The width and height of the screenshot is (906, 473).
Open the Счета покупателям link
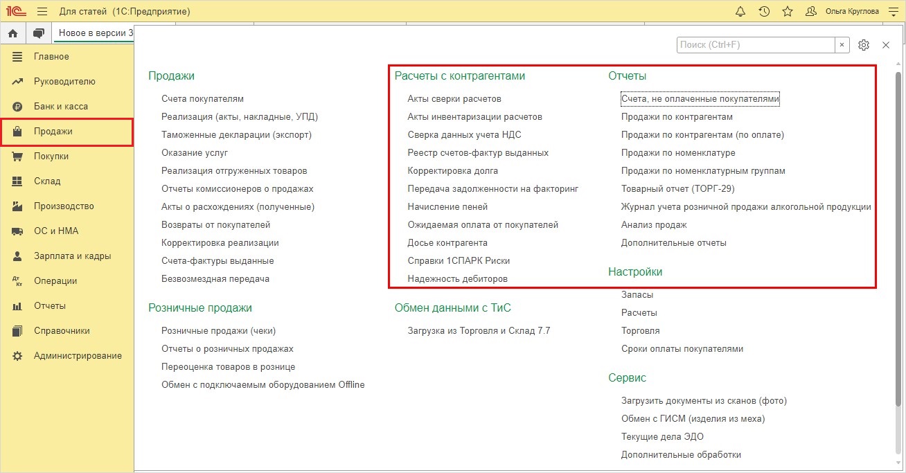point(202,99)
